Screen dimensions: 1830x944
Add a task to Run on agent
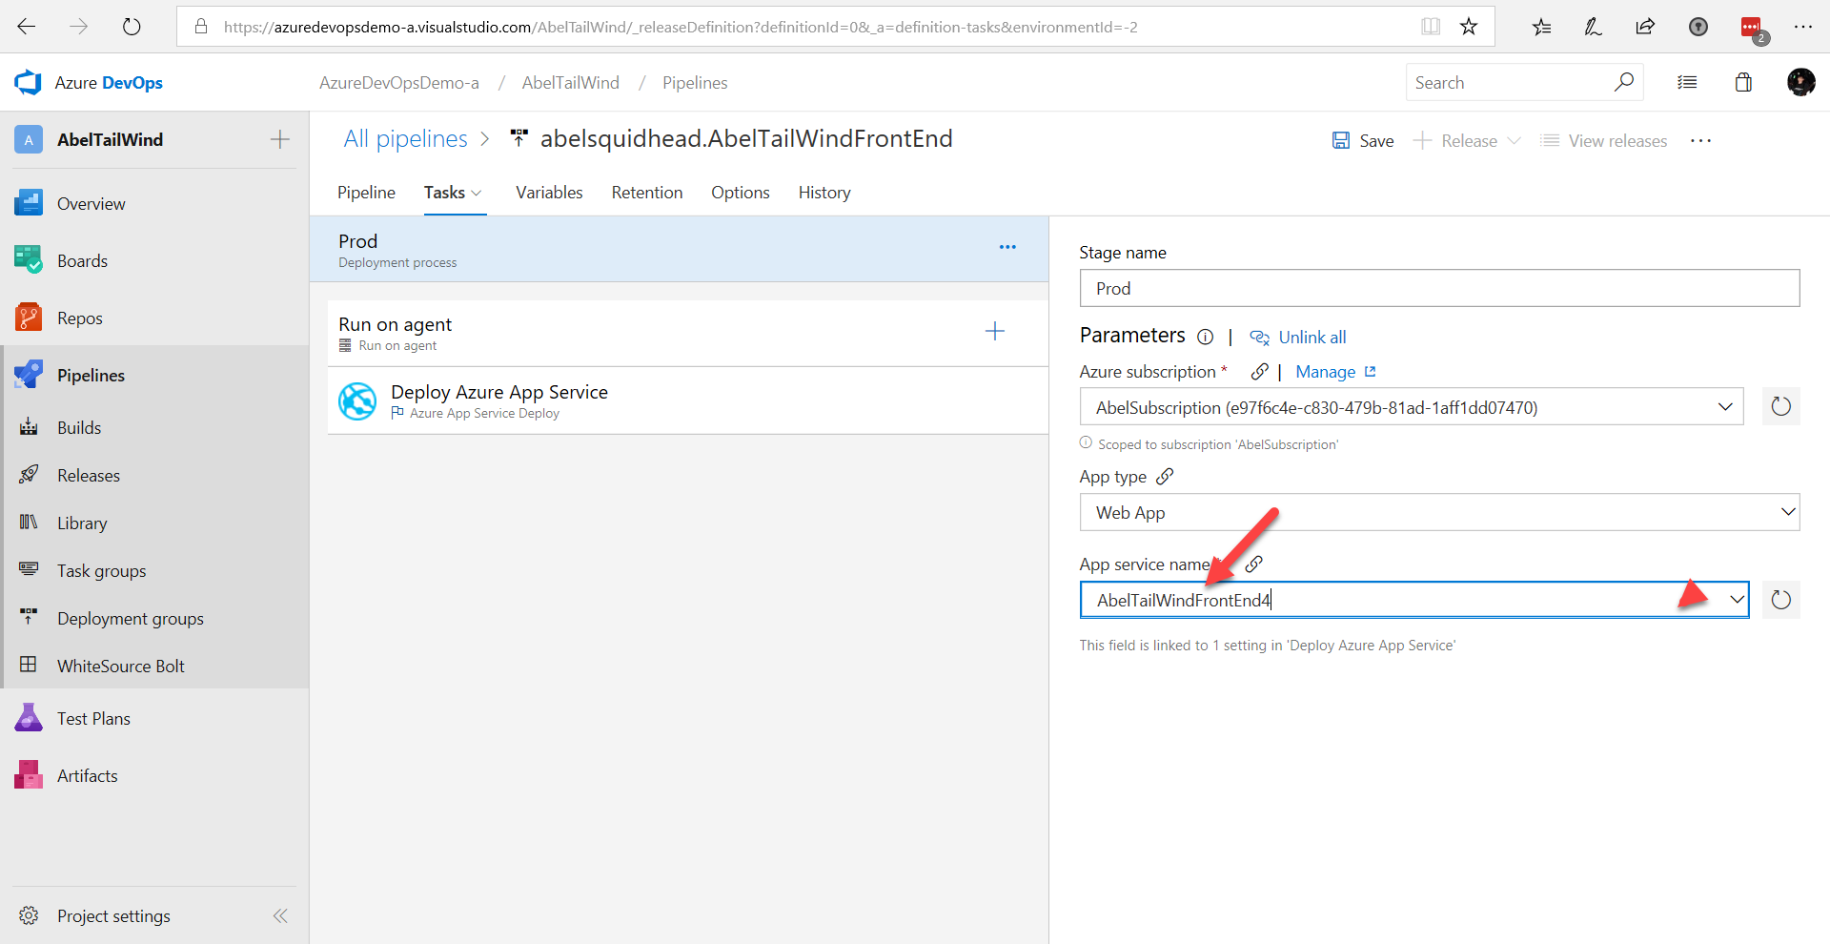coord(994,331)
